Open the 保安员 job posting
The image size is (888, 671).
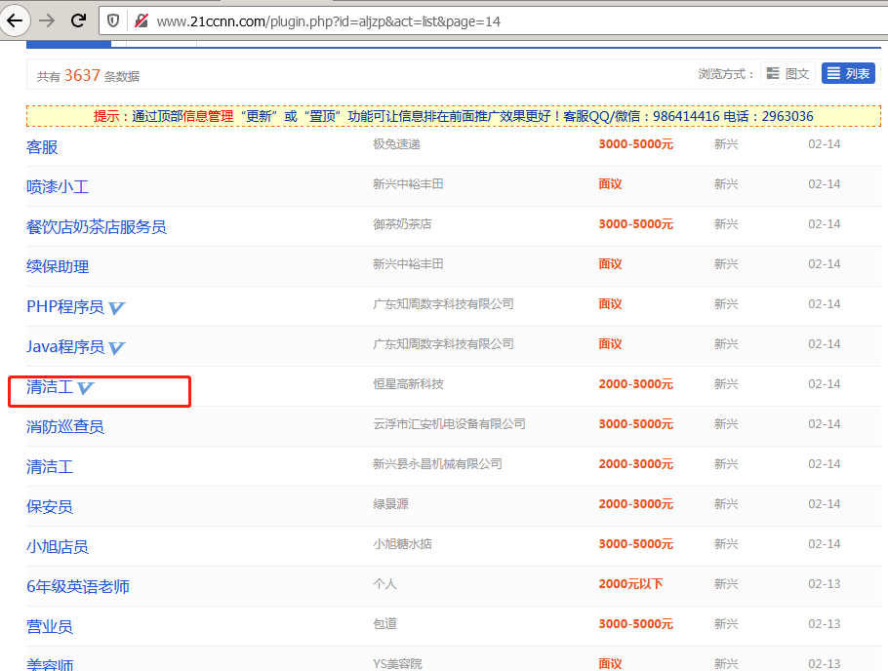[50, 506]
